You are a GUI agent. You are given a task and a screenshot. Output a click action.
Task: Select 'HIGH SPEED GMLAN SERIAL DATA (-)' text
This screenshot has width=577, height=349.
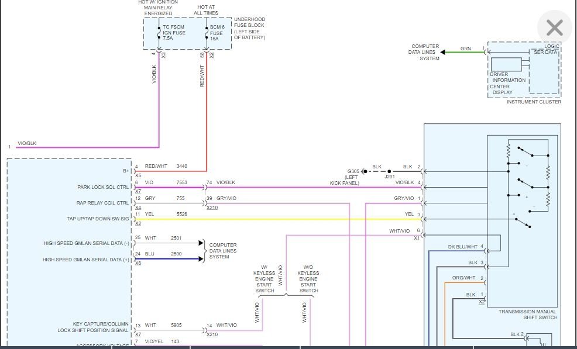(x=87, y=243)
